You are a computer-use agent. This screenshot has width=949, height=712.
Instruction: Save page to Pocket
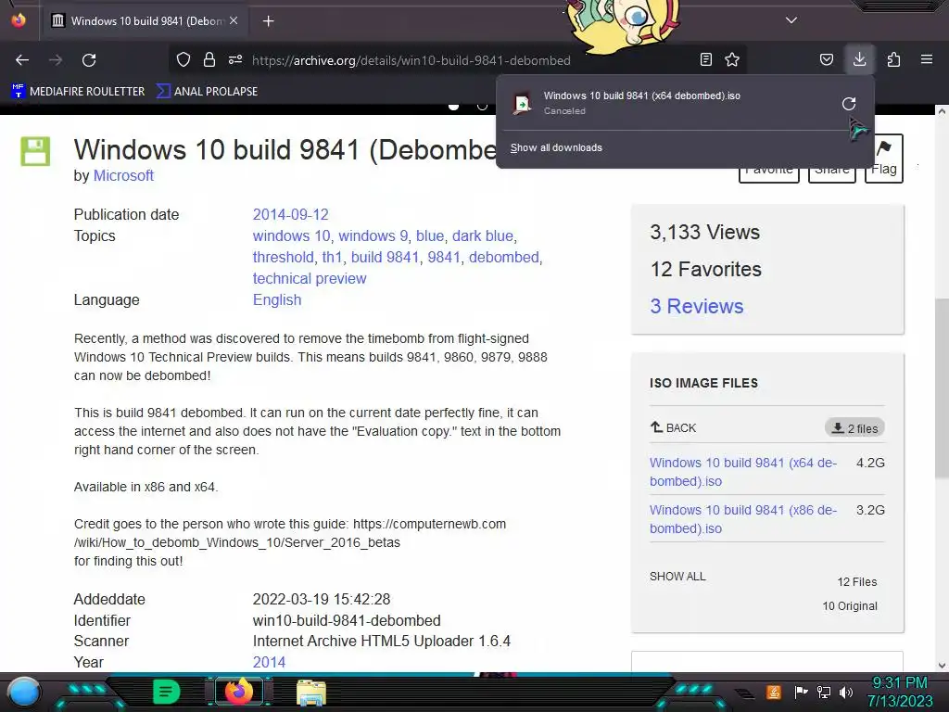point(826,59)
